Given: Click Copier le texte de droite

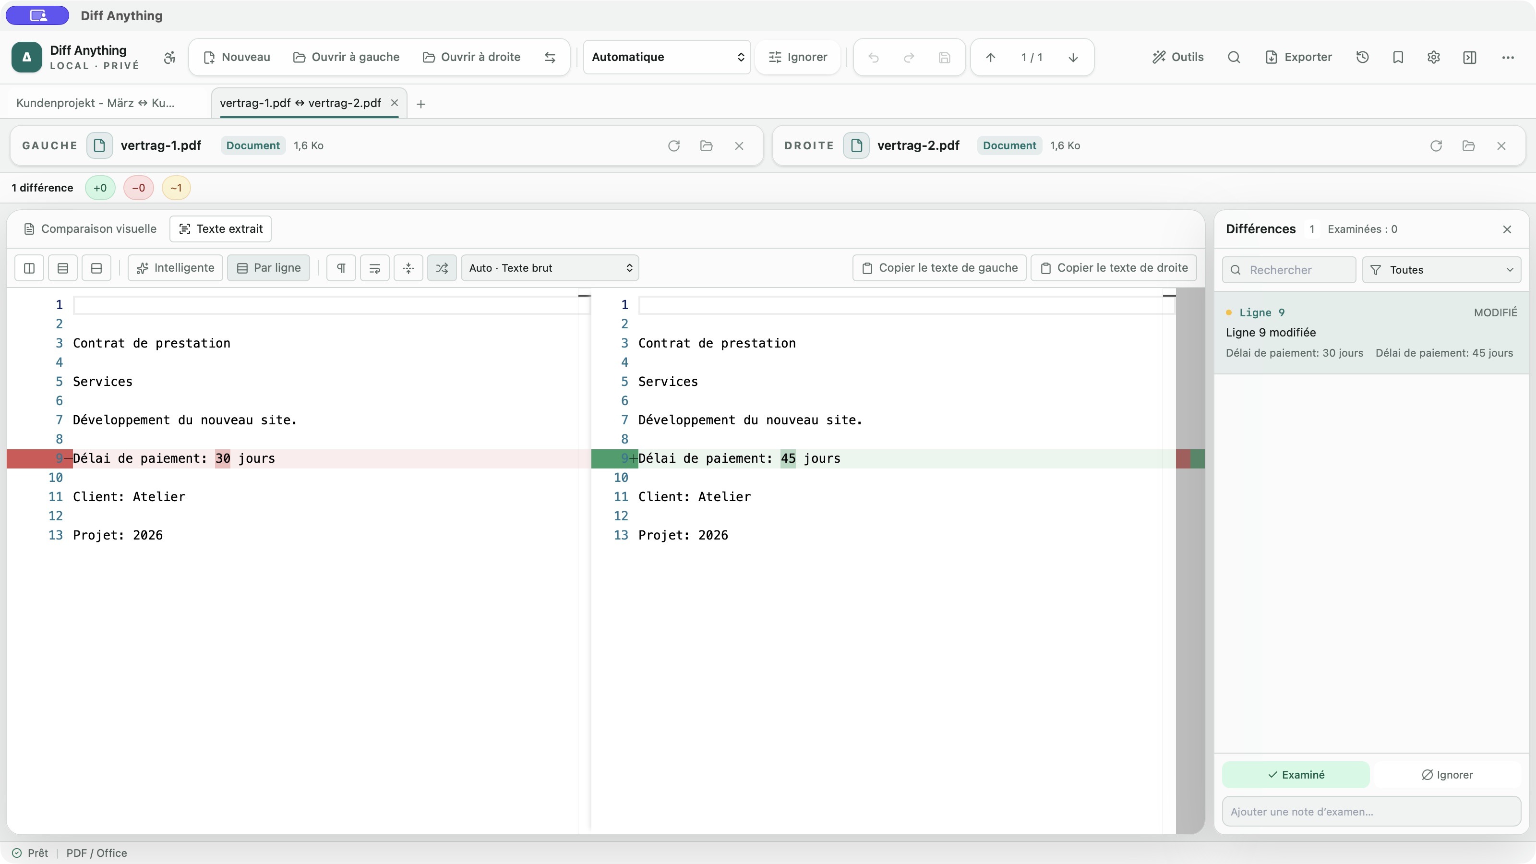Looking at the screenshot, I should point(1114,268).
